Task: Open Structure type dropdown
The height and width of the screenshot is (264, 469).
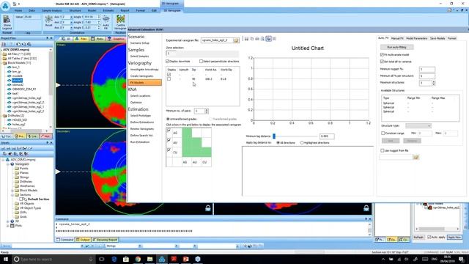Action: [418, 125]
